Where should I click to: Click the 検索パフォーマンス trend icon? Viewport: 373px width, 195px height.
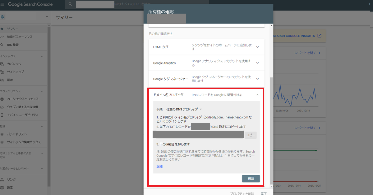[x=2, y=37]
